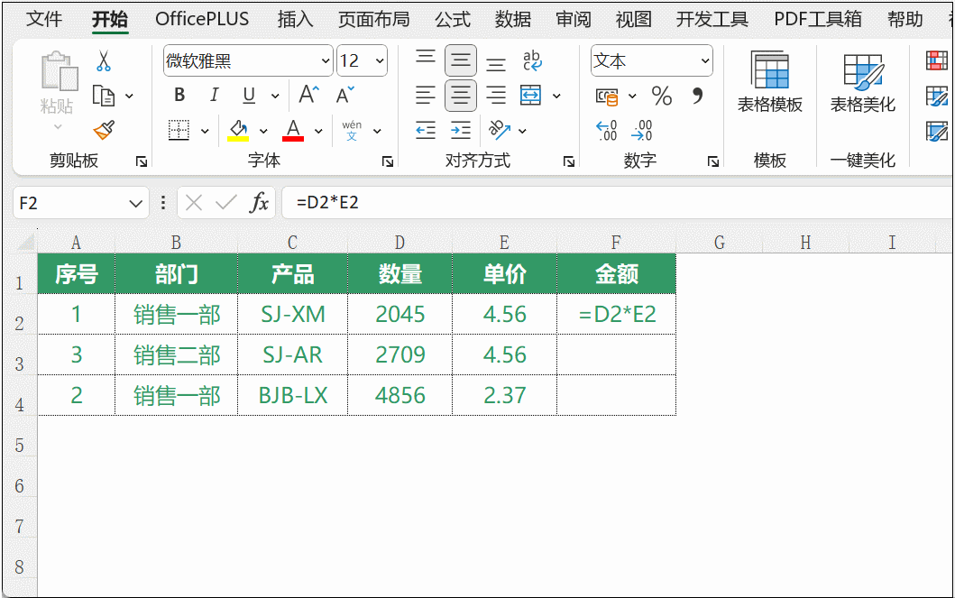Cancel formula entry X button
This screenshot has width=955, height=598.
(194, 203)
